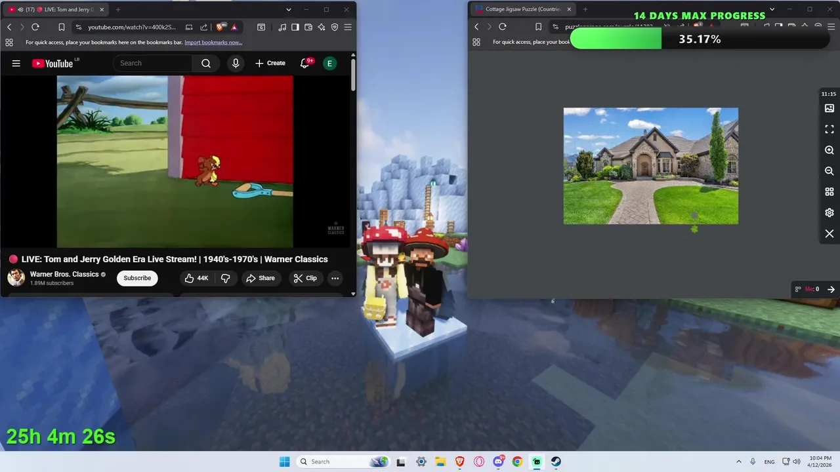Select the Cottage Jigsaw Puzzle tab
Screen dimensions: 840x472
click(523, 10)
